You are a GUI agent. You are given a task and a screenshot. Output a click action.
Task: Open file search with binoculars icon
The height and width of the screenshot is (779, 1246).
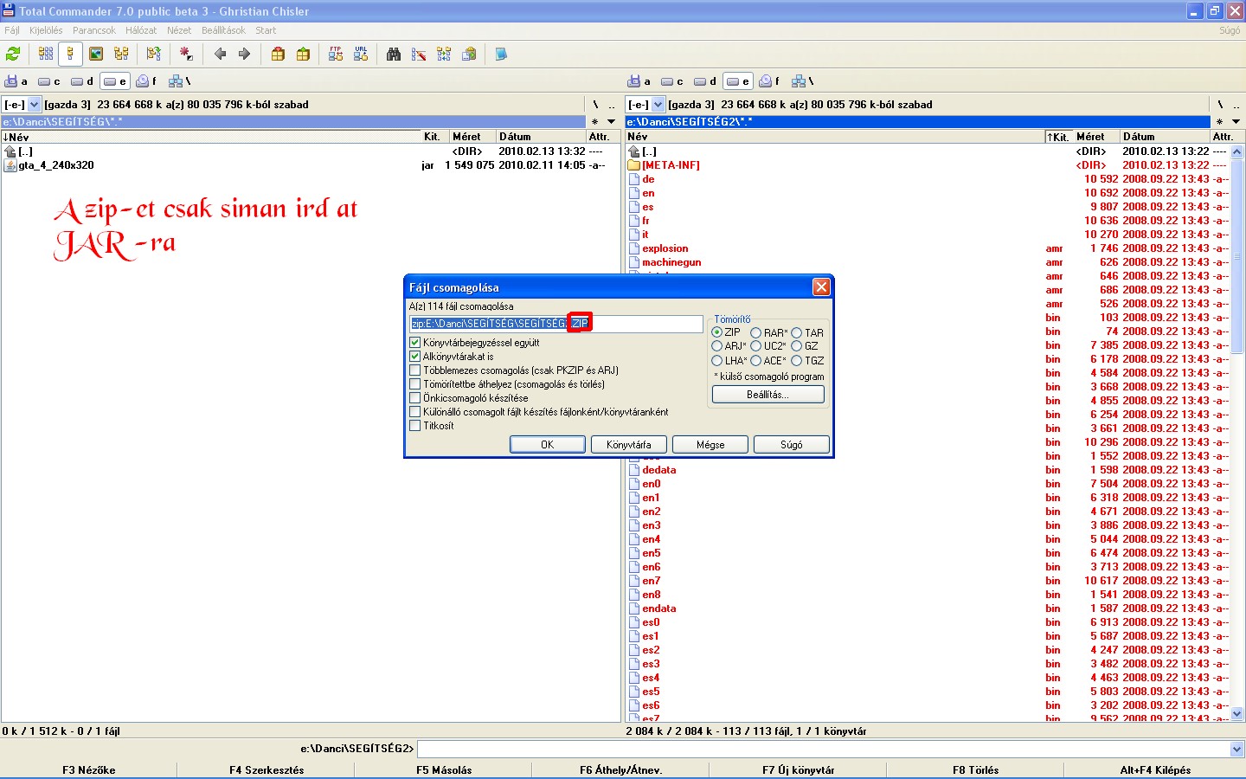[394, 54]
